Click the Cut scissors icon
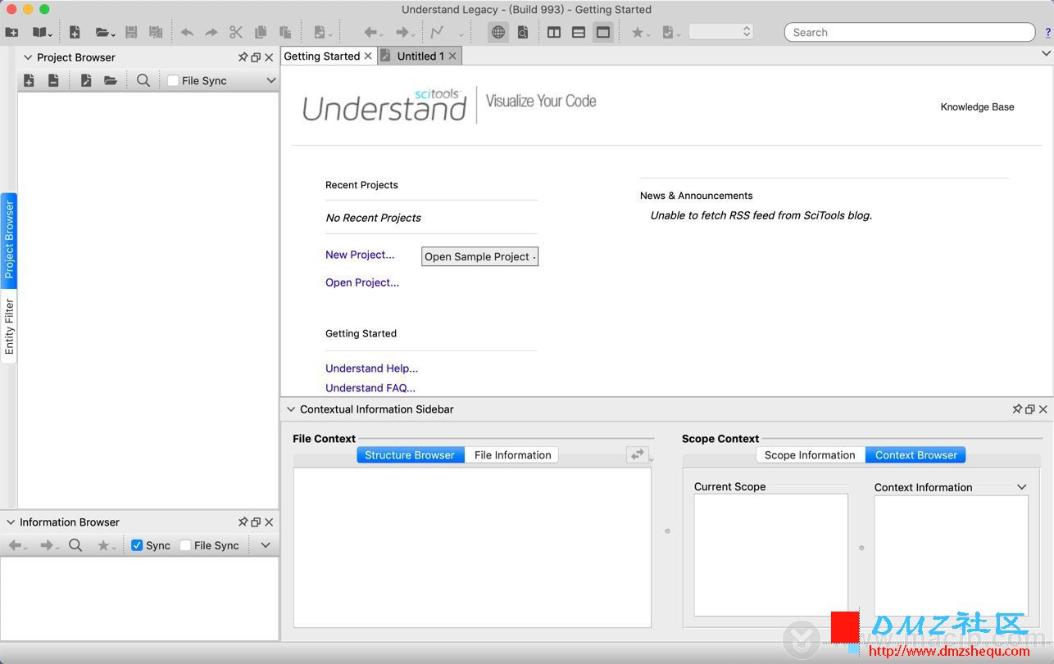 (x=236, y=33)
